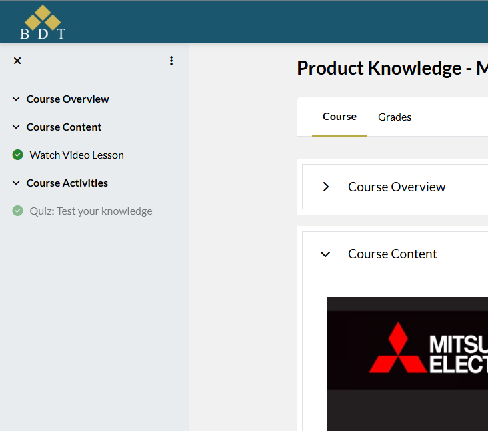Screen dimensions: 488x431
Task: Open Quiz: Test your knowledge
Action: pos(91,211)
